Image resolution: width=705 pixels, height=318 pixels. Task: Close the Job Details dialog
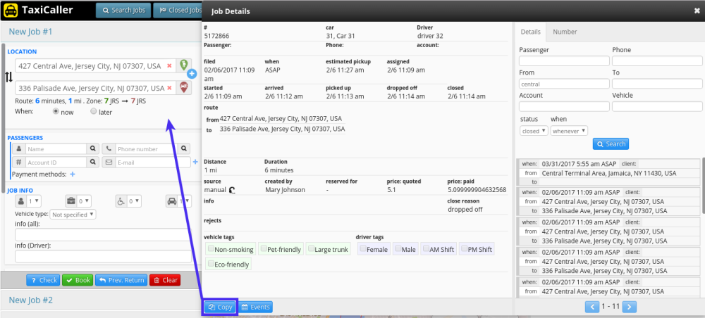(697, 11)
